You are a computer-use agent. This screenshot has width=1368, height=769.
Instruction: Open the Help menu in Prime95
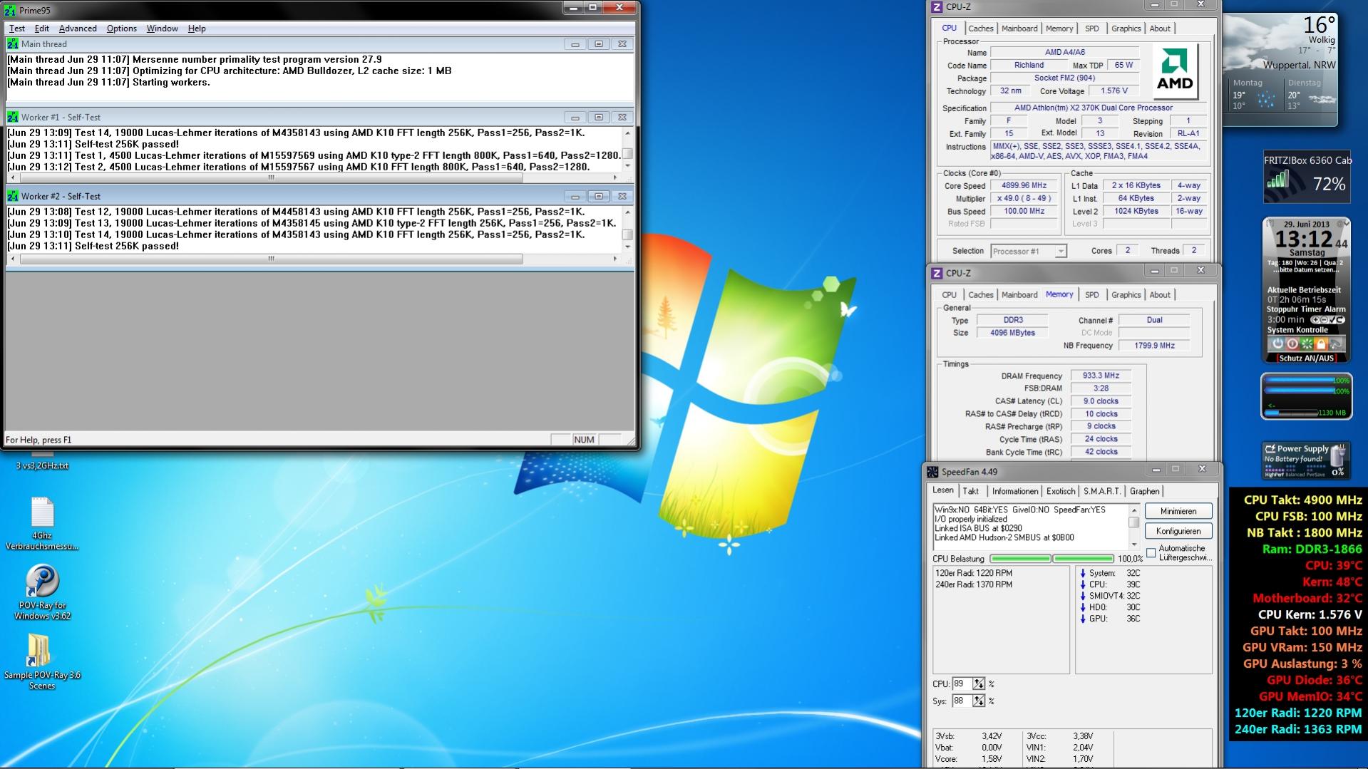click(x=197, y=29)
